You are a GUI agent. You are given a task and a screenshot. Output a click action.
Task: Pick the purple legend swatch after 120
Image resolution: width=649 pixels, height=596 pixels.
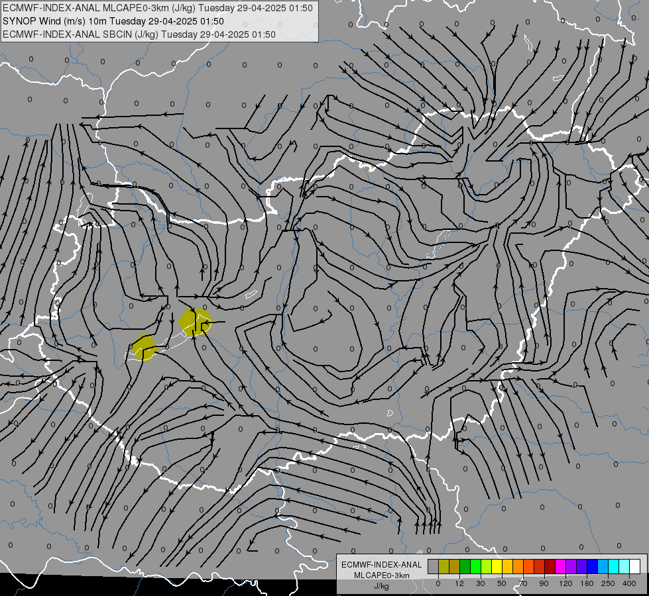click(x=571, y=566)
